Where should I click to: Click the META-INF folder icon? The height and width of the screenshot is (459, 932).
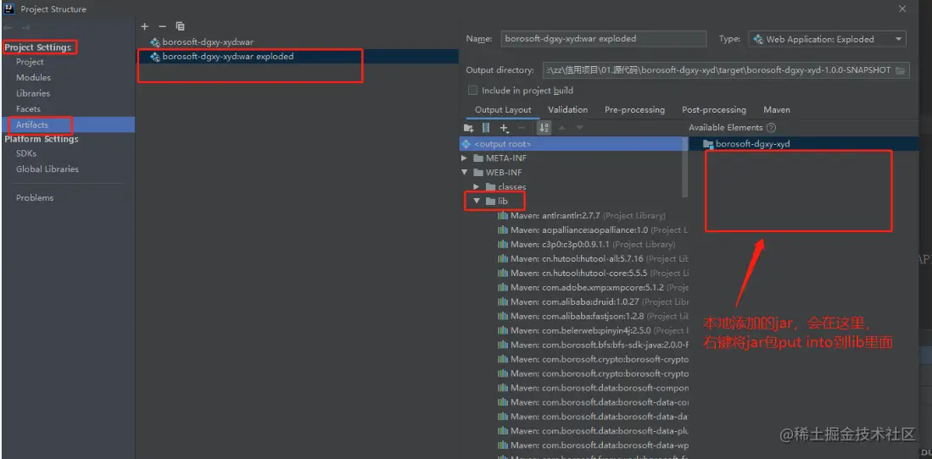[478, 158]
